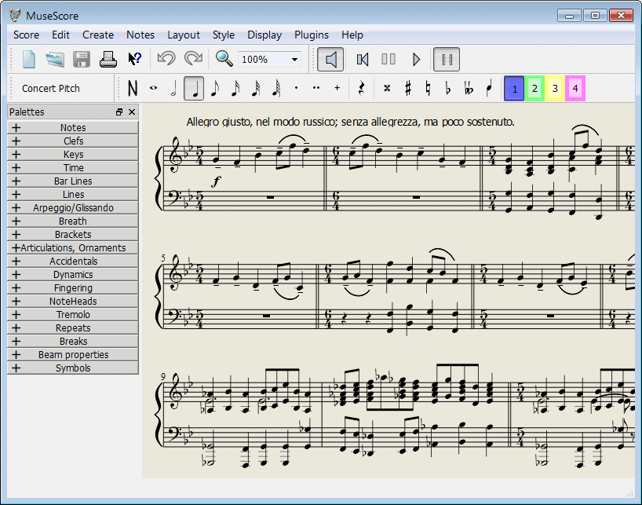Print the score with the printer icon
642x505 pixels.
(x=108, y=60)
